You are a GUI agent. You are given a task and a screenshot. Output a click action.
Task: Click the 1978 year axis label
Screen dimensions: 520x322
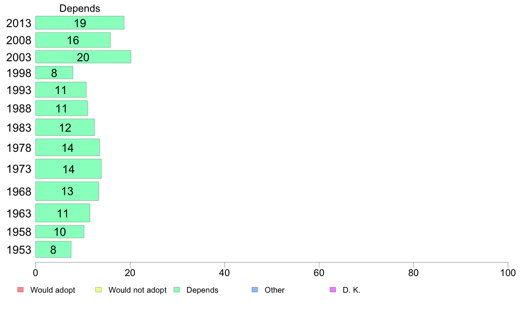[19, 147]
